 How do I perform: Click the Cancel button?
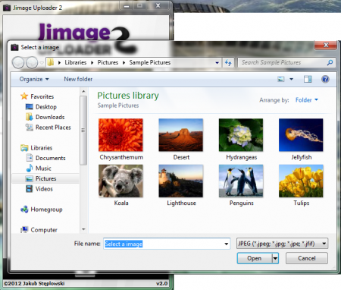307,258
